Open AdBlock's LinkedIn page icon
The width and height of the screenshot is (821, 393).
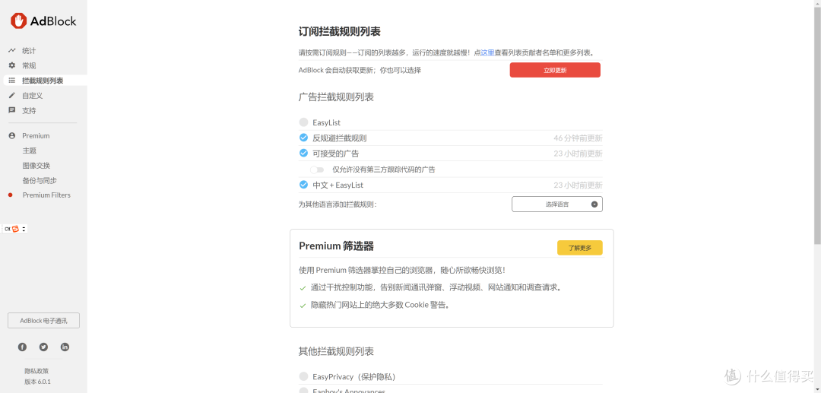point(65,347)
